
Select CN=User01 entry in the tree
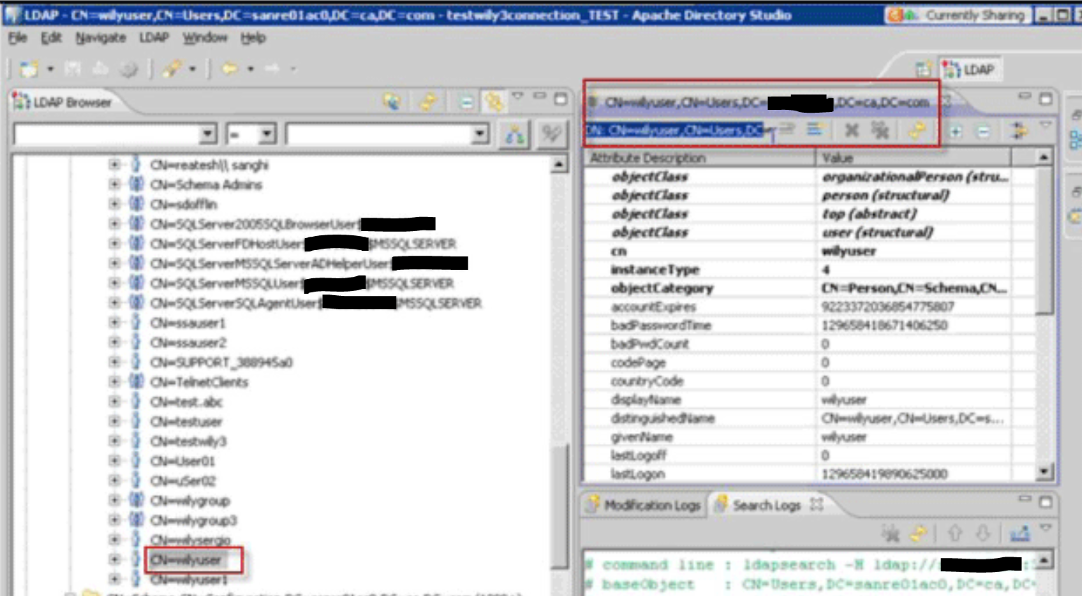182,461
